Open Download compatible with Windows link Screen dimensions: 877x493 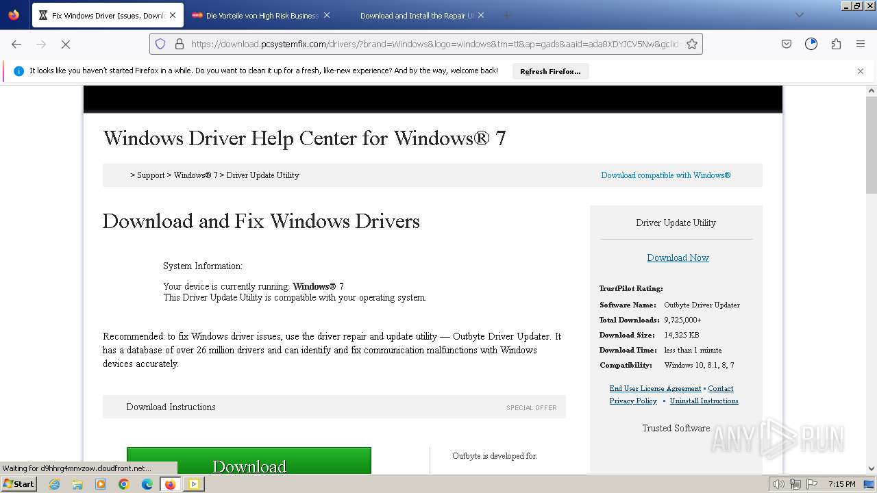666,175
